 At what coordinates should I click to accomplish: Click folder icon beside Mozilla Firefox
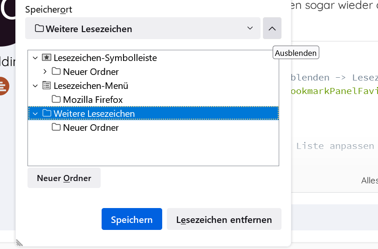tap(56, 100)
